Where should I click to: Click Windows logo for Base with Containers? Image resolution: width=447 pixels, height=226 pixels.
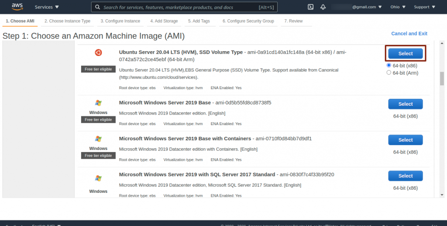coord(98,139)
